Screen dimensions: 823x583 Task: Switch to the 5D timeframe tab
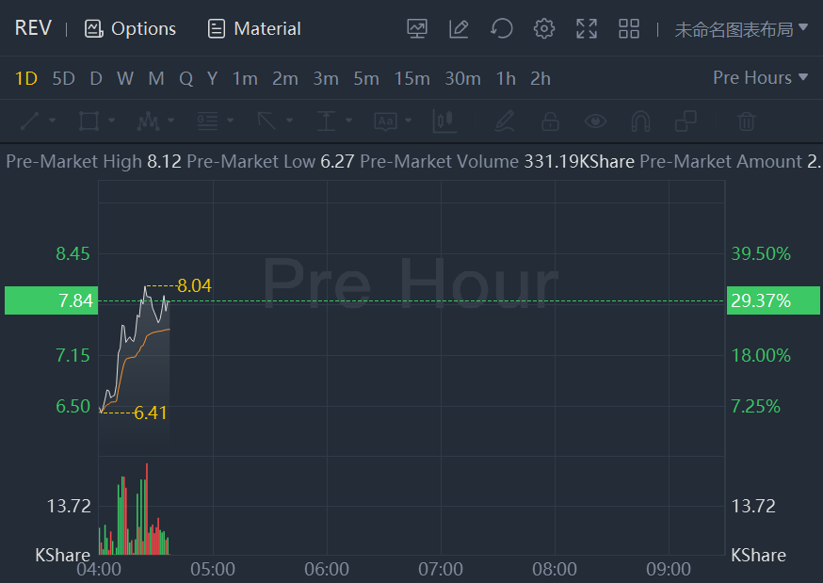(x=63, y=78)
